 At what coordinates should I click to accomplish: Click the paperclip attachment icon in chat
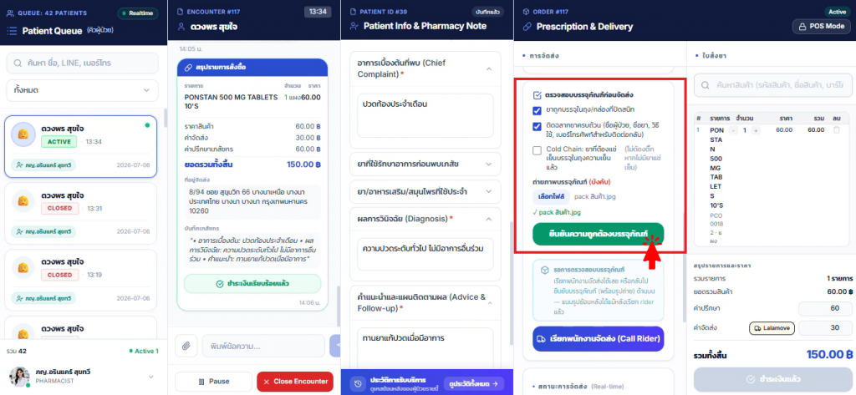186,346
